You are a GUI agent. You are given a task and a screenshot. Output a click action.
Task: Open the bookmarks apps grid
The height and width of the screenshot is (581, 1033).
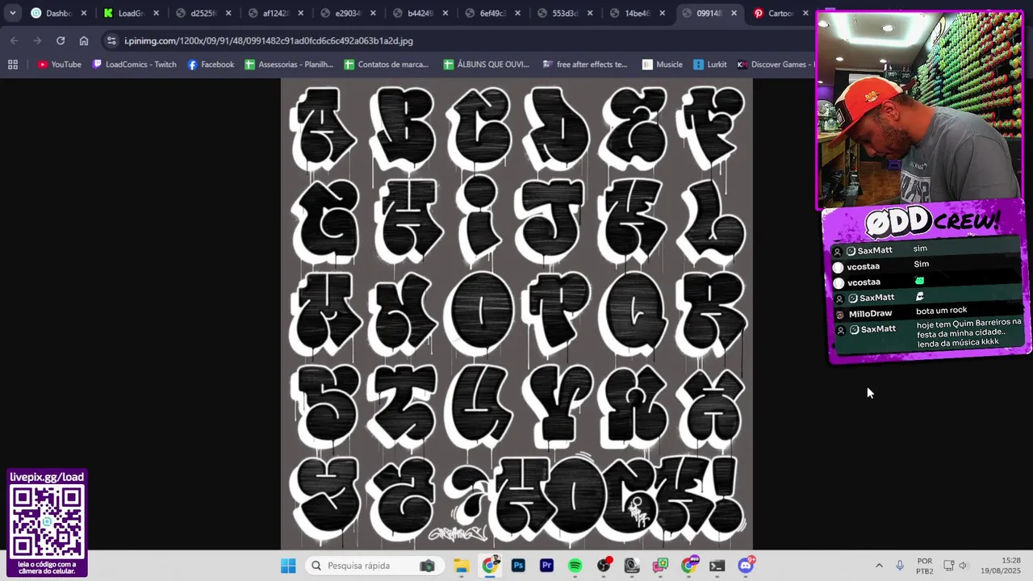click(13, 65)
